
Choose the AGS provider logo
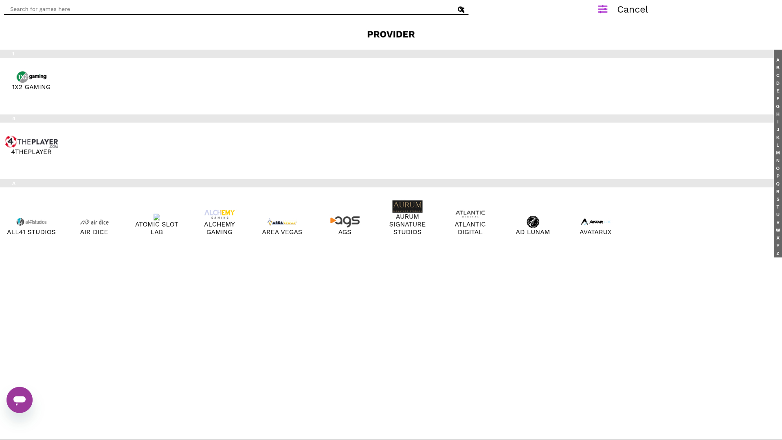pyautogui.click(x=345, y=222)
